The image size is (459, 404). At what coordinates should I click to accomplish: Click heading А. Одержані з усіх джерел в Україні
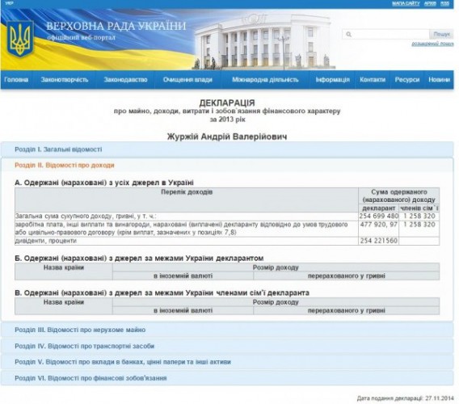pyautogui.click(x=104, y=183)
